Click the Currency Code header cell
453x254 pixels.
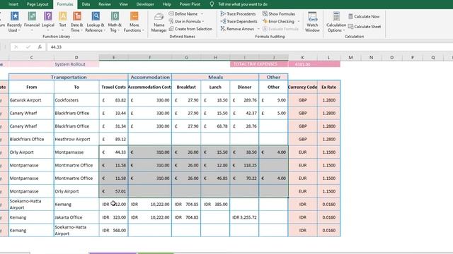click(x=302, y=87)
